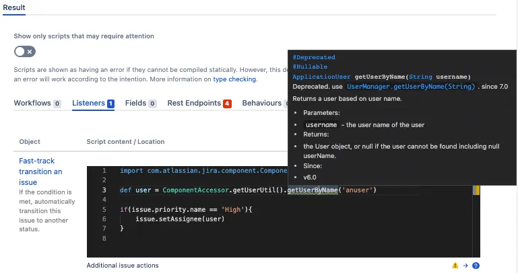Click the yellow warning marker in editor scrollbar
This screenshot has width=518, height=273.
(x=476, y=190)
